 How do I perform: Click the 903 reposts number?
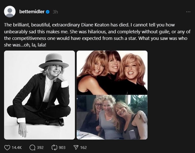[x=62, y=147]
